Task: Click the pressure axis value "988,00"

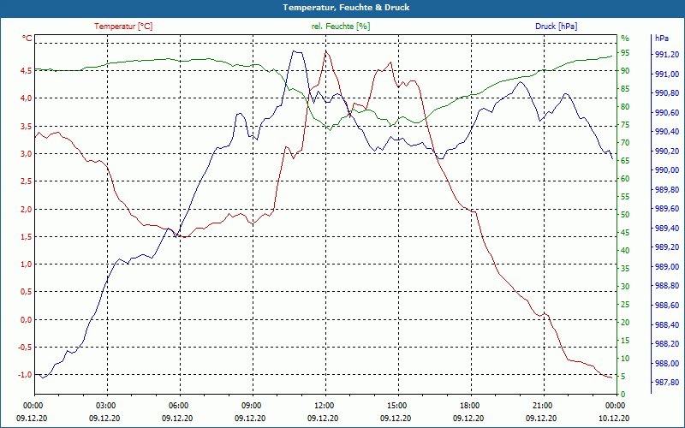Action: [668, 363]
